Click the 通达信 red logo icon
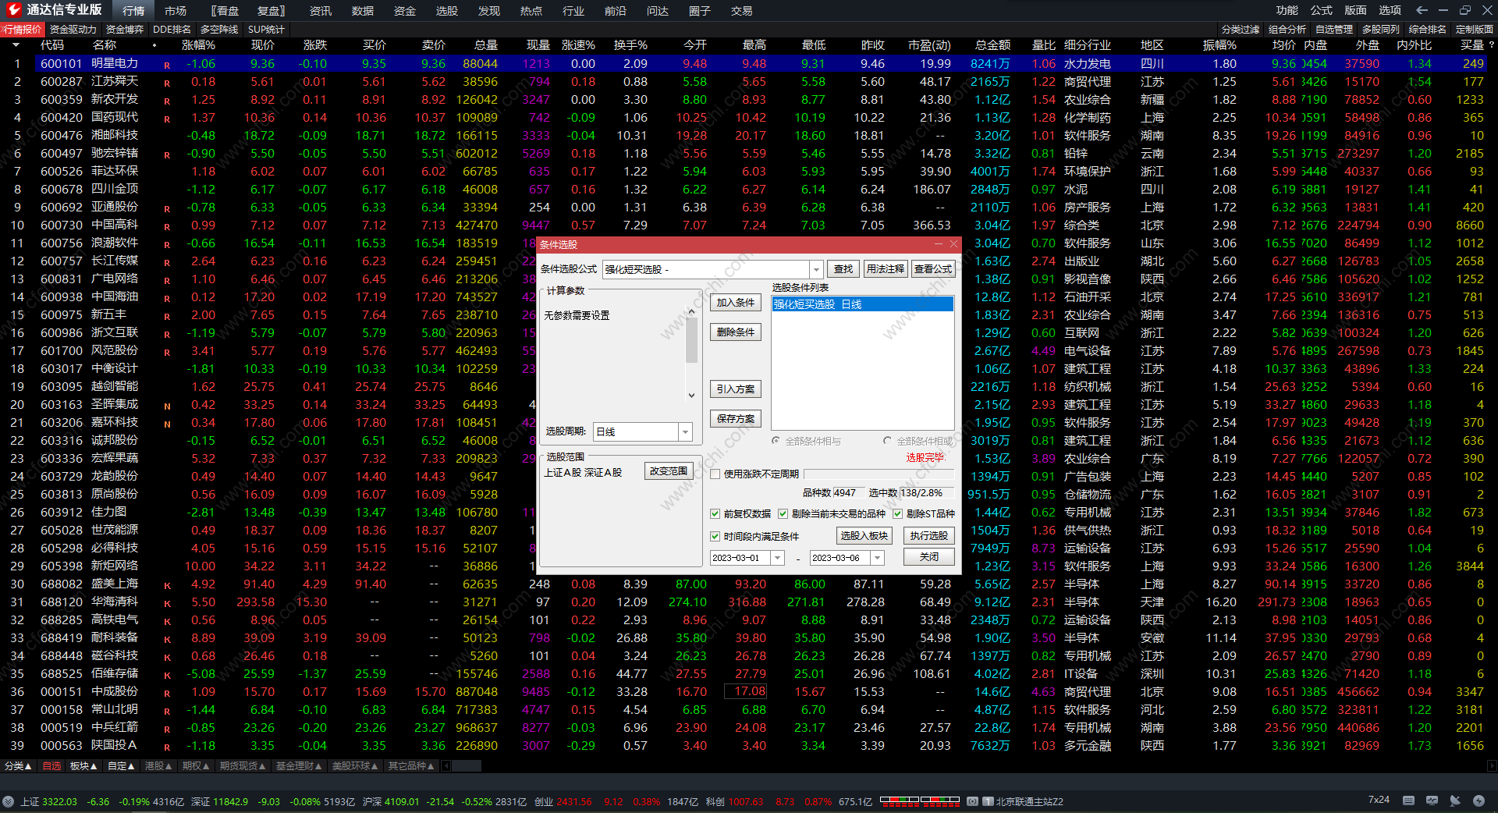 (x=13, y=10)
